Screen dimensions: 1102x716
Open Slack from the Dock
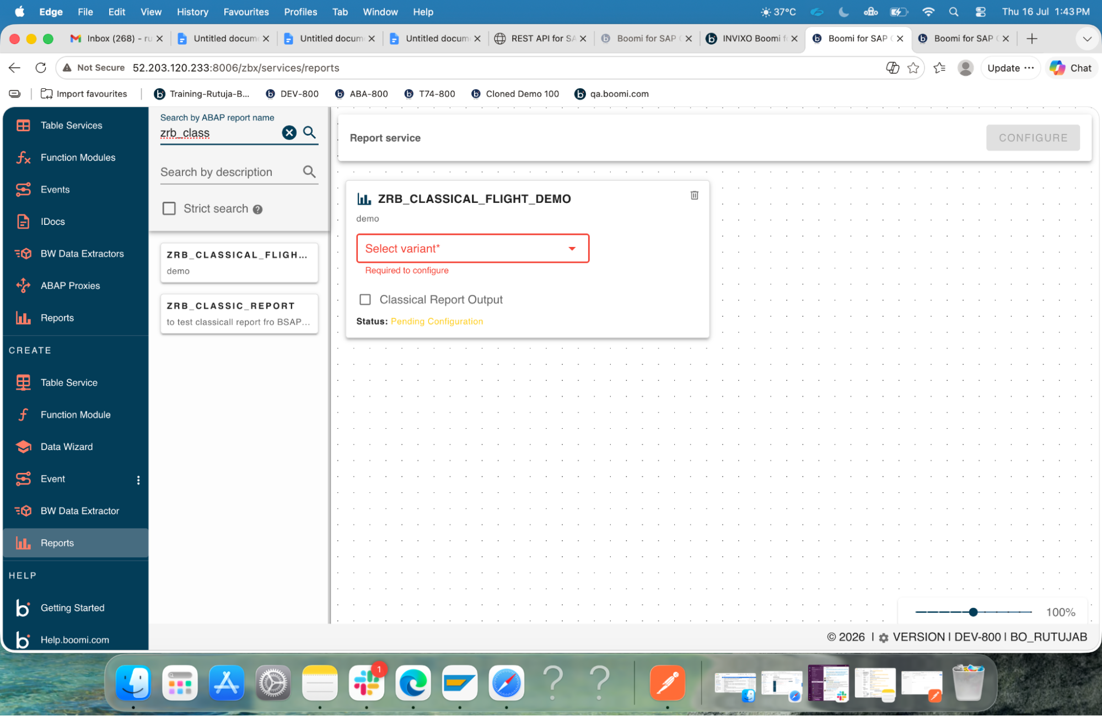tap(367, 683)
